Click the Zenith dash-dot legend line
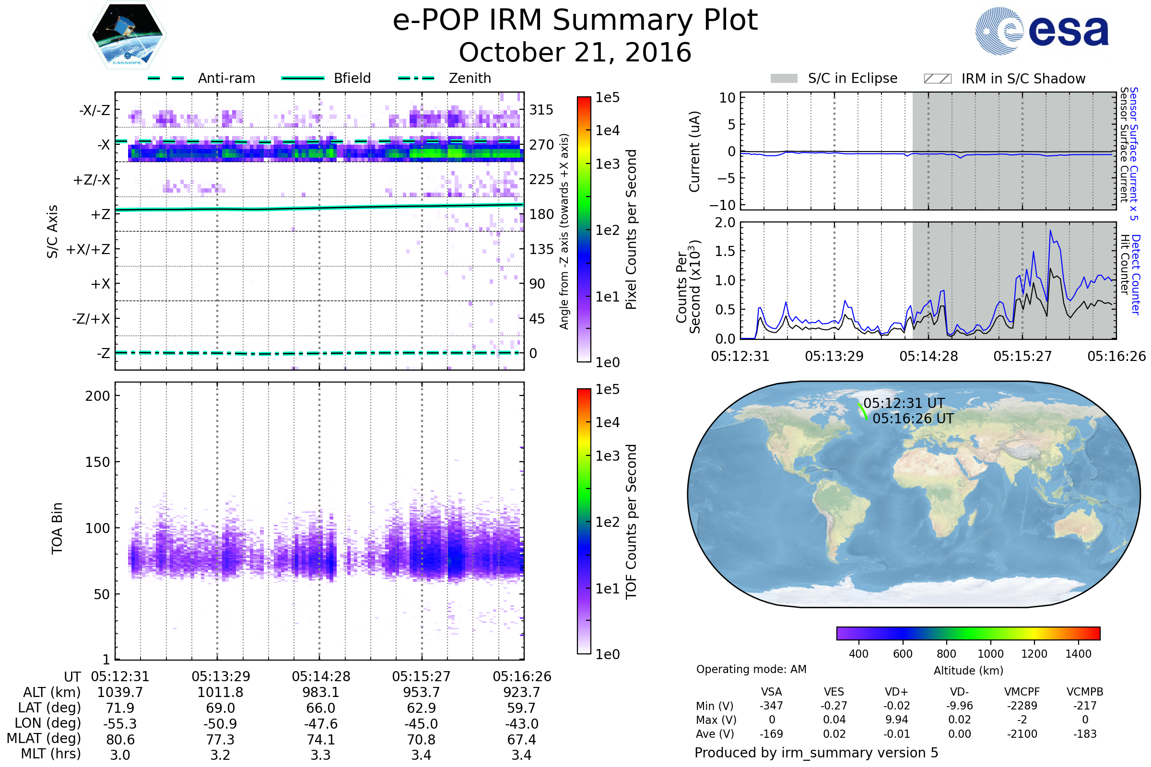This screenshot has height=767, width=1151. [x=416, y=78]
